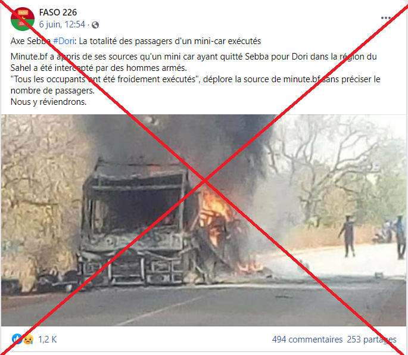
Task: Click the globe public audience icon
Action: [95, 25]
